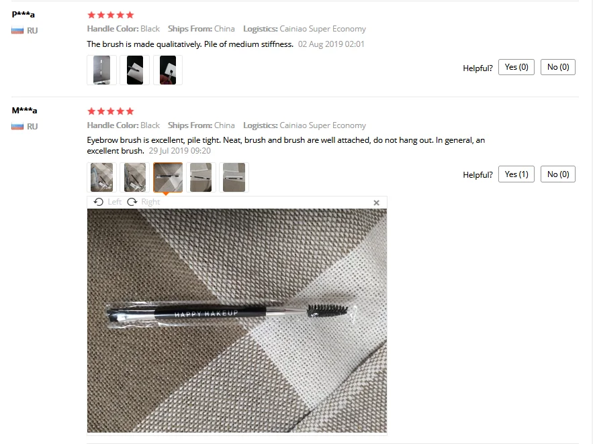
Task: Click the five-star rating on P***a's review
Action: [110, 15]
